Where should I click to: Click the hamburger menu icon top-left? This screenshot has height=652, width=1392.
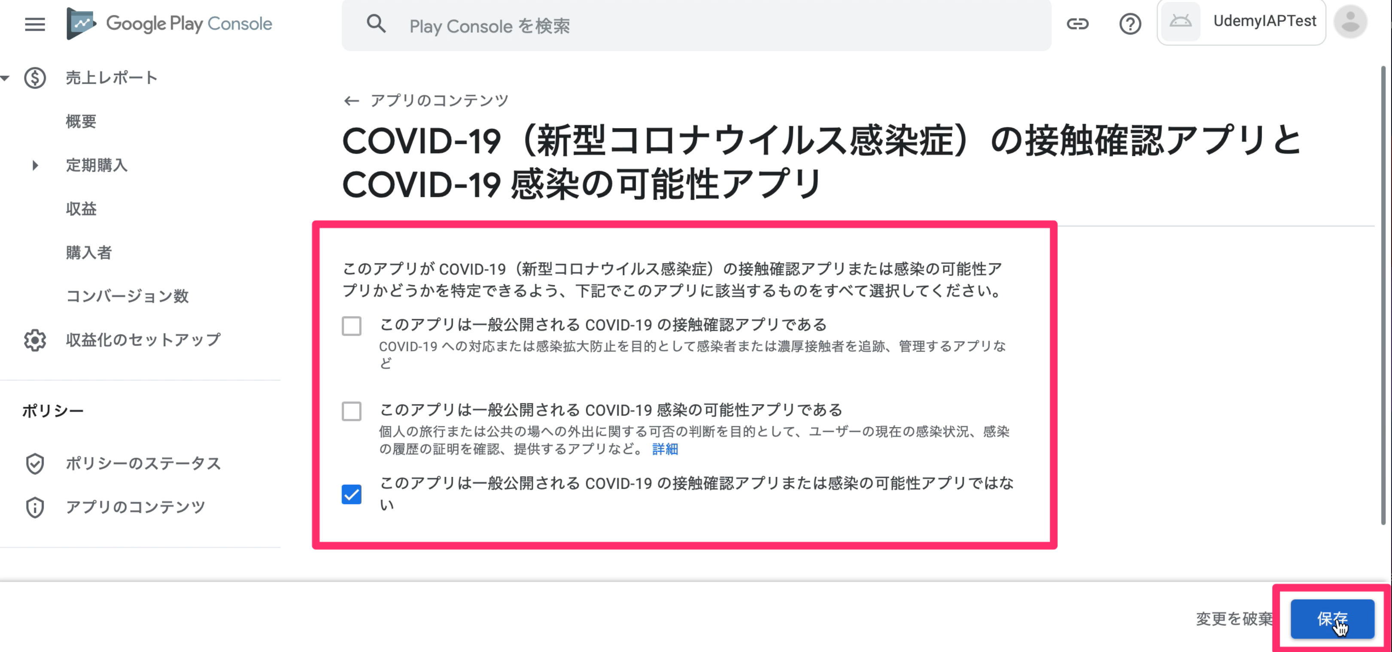point(35,24)
